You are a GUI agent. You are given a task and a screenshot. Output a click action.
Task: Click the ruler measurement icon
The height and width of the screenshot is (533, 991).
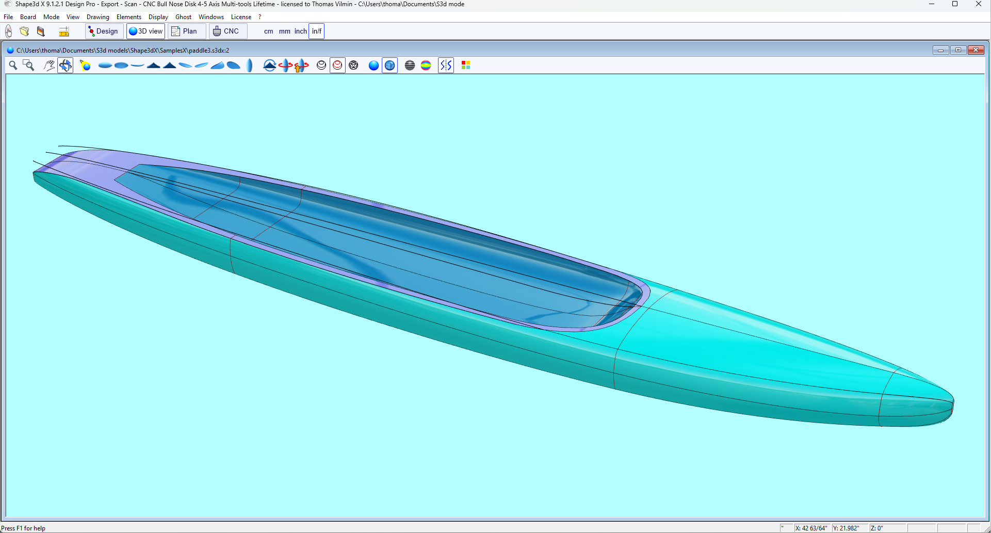click(64, 31)
